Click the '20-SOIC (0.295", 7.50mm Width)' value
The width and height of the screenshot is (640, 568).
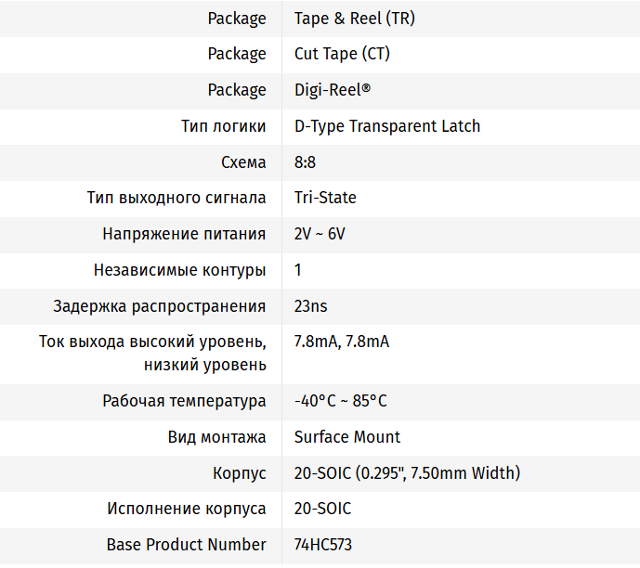[407, 473]
